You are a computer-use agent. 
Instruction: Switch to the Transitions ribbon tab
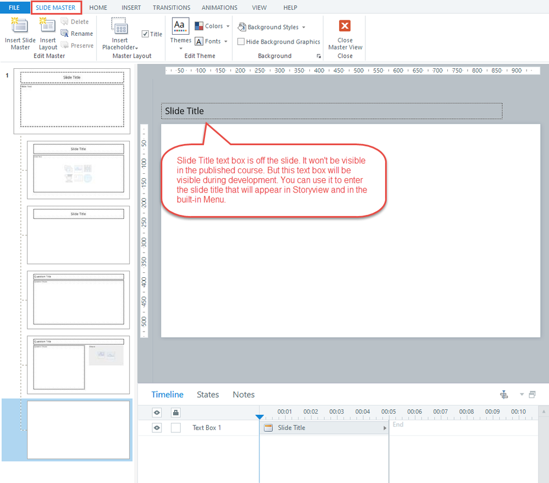click(171, 8)
